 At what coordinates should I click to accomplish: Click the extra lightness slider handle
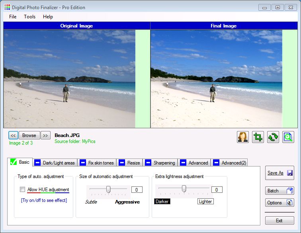(x=184, y=189)
